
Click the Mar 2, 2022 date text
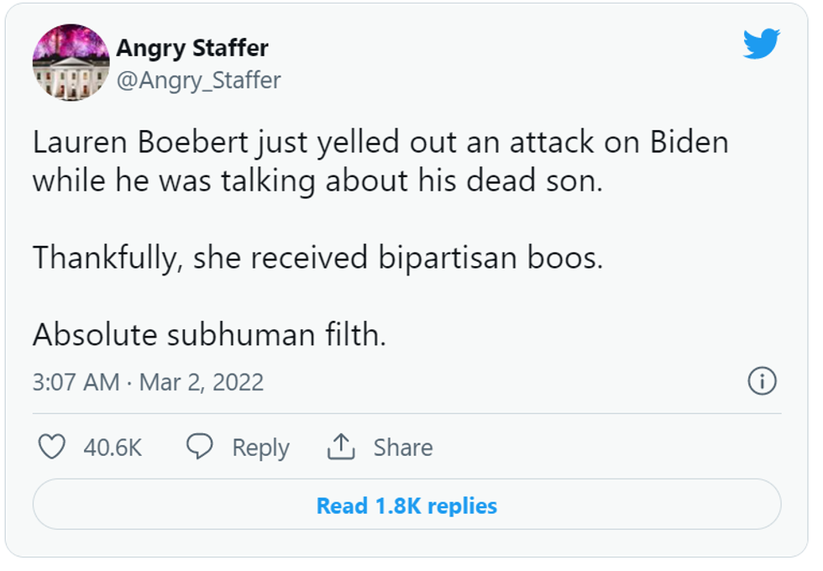point(202,382)
